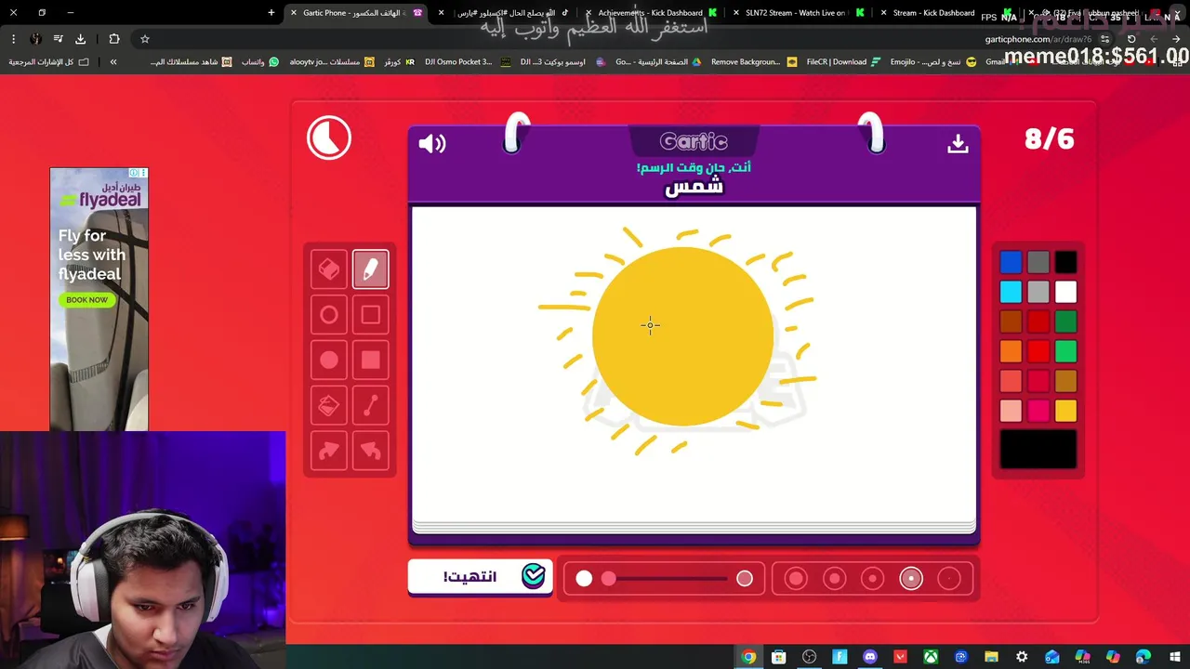The image size is (1190, 669).
Task: Pick the brown color swatch
Action: coord(1011,321)
